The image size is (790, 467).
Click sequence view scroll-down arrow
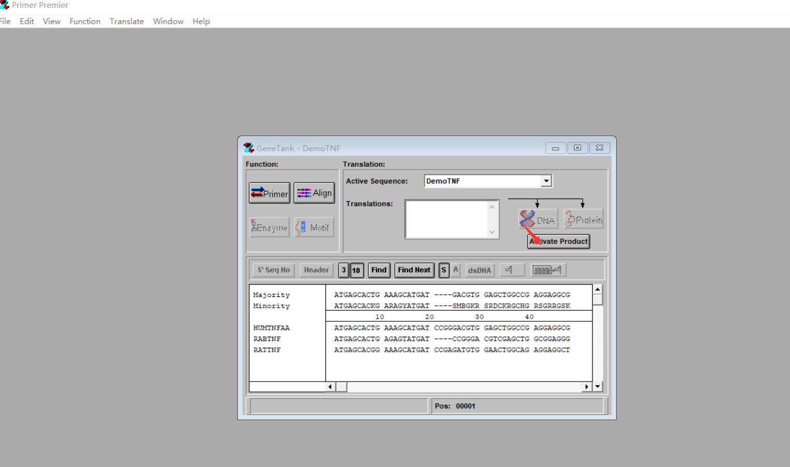click(598, 387)
